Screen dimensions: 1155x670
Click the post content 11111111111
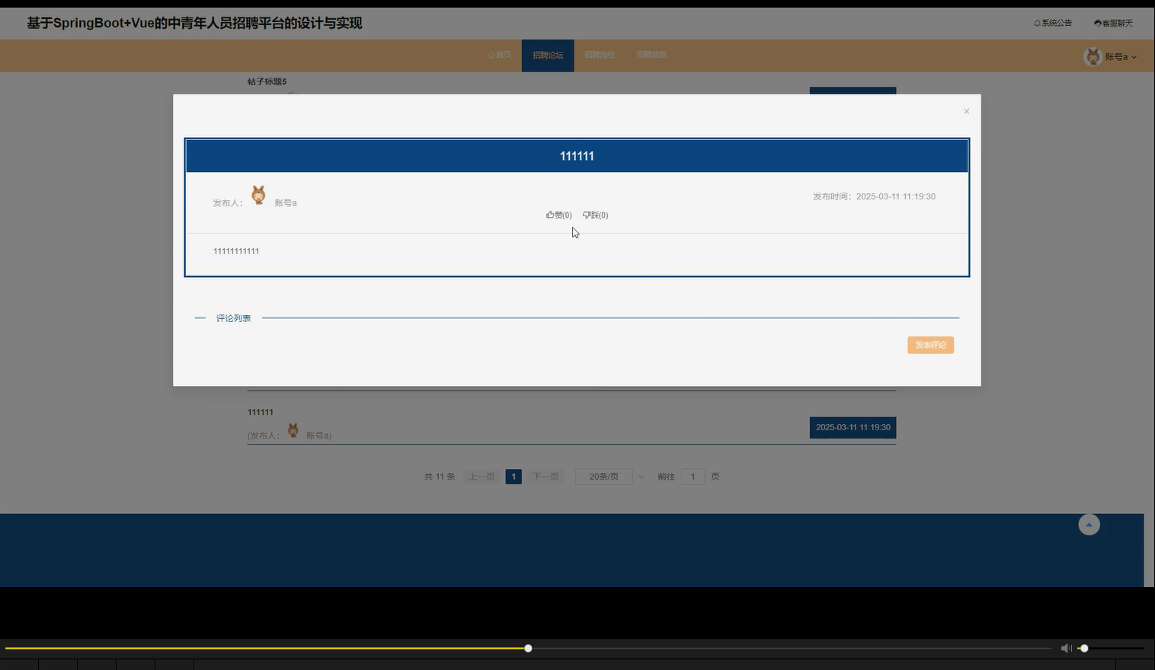coord(236,251)
